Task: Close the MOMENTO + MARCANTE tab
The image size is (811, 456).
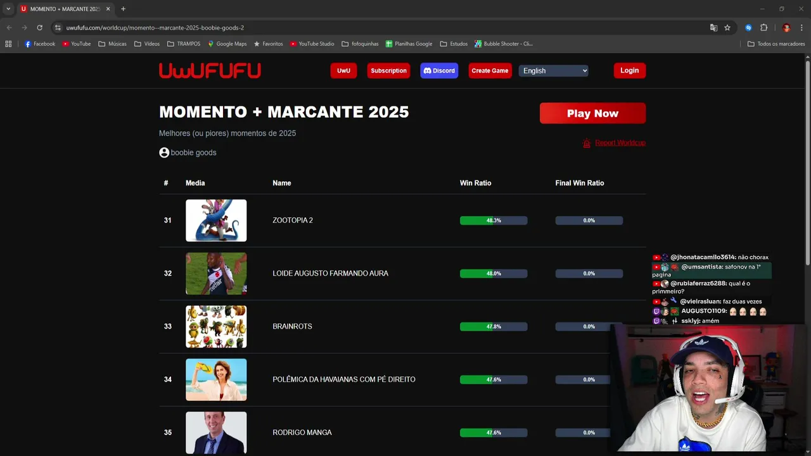Action: (x=108, y=9)
